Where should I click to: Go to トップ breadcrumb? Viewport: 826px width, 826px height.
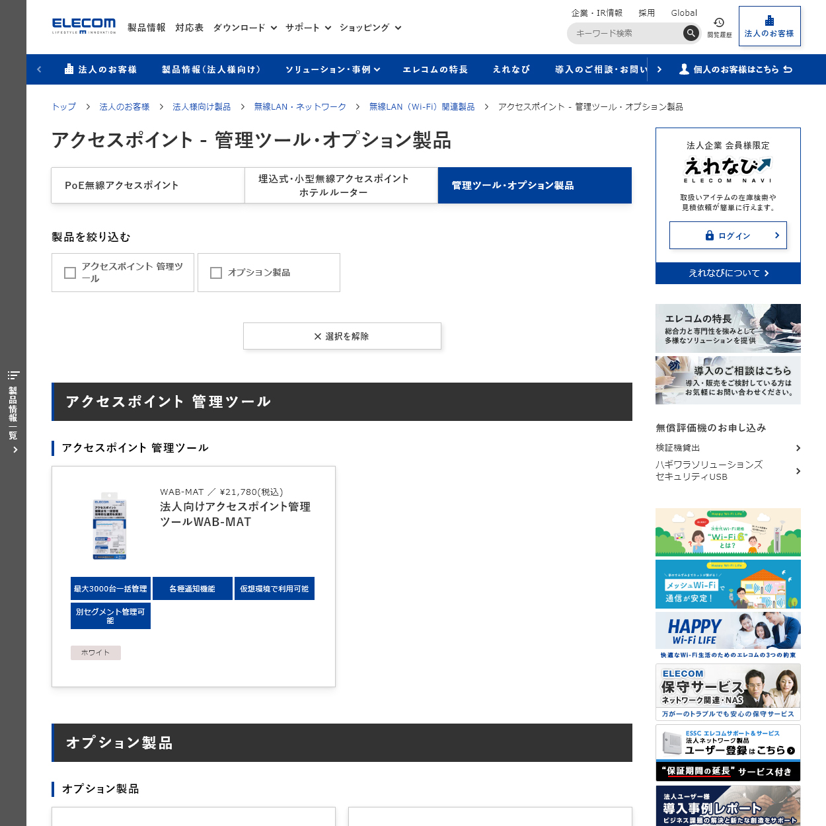click(64, 106)
